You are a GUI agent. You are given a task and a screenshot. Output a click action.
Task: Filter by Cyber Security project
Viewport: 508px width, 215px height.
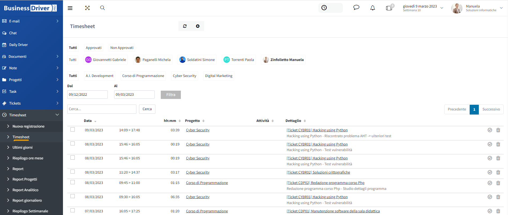185,76
